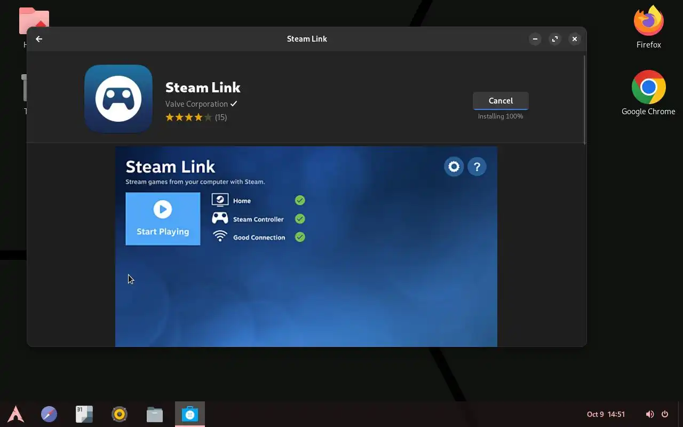Cancel the Steam Link installation
The width and height of the screenshot is (683, 427).
coord(501,100)
